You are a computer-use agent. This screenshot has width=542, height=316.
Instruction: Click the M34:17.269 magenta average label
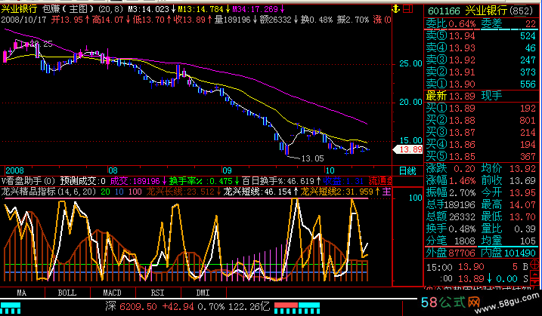click(x=259, y=9)
